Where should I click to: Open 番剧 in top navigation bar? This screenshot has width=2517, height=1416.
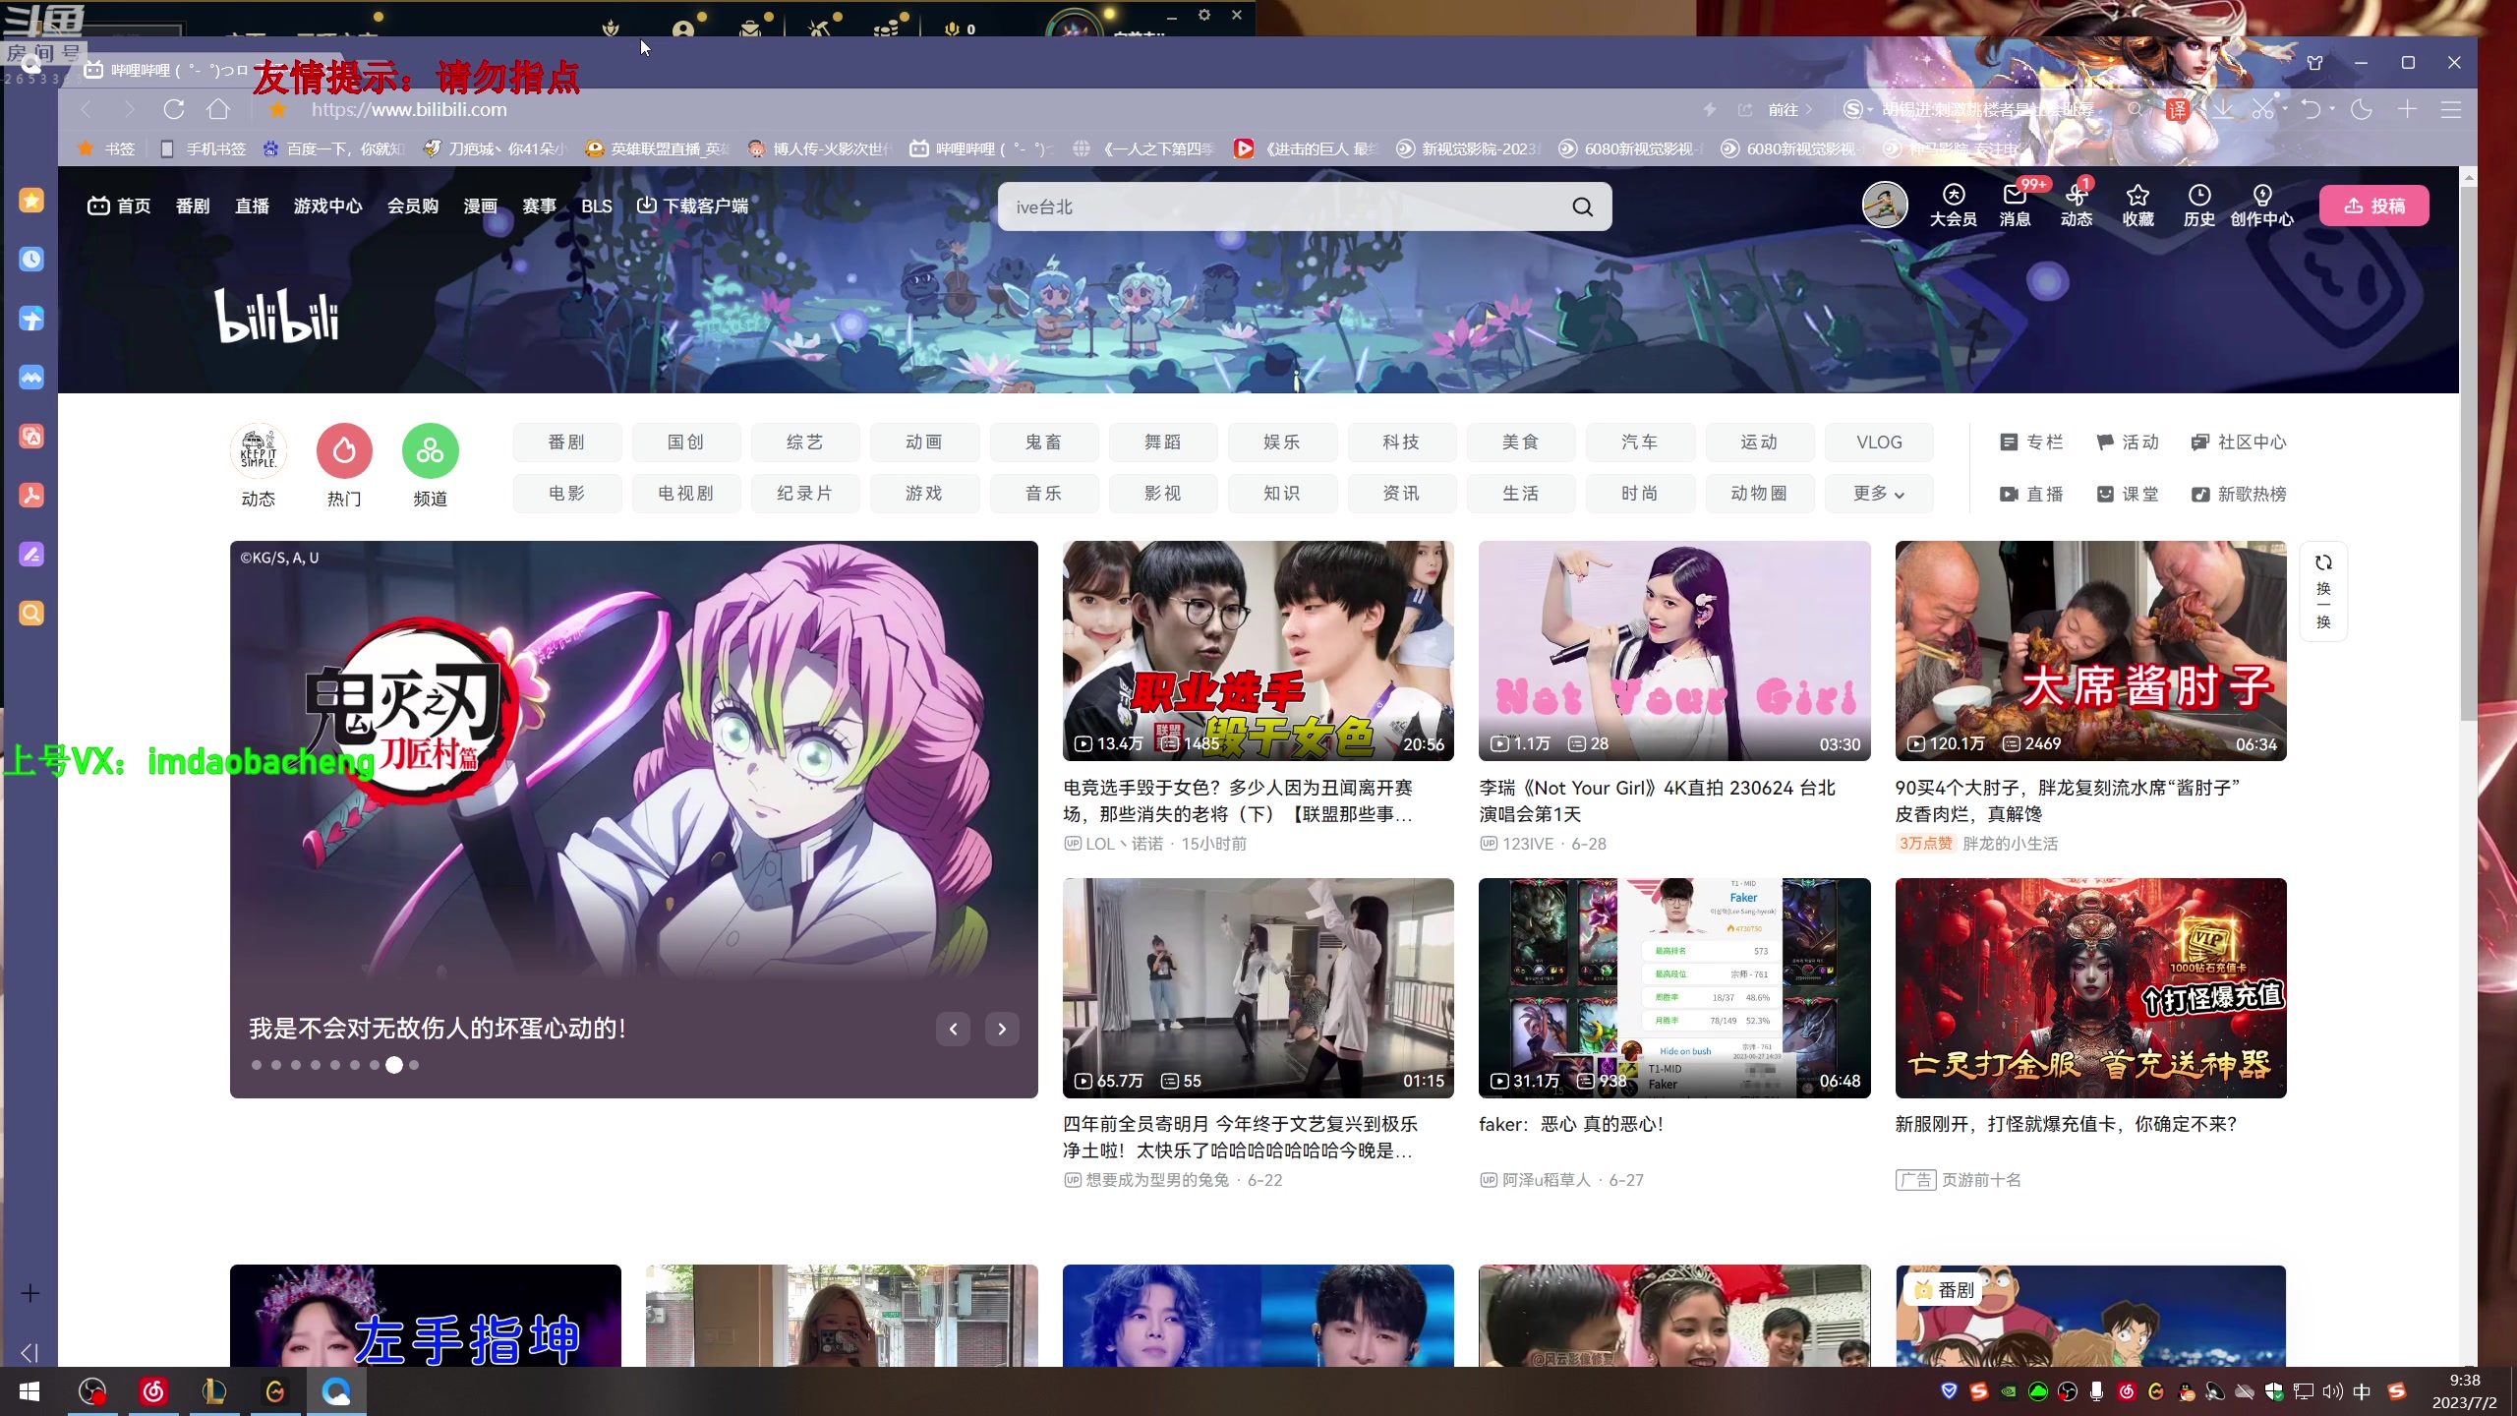coord(193,206)
